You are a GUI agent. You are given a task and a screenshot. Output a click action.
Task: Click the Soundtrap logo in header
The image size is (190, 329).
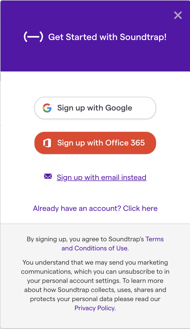coord(33,37)
